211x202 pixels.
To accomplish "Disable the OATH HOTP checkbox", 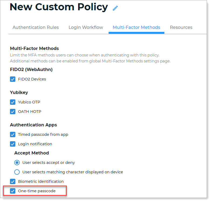I will [13, 112].
